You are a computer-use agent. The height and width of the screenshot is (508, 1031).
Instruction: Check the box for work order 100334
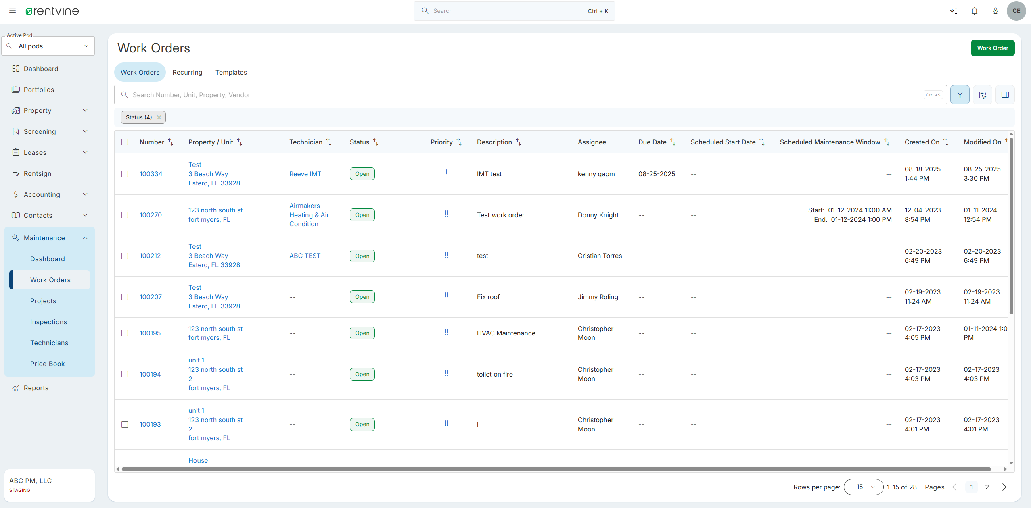tap(125, 174)
